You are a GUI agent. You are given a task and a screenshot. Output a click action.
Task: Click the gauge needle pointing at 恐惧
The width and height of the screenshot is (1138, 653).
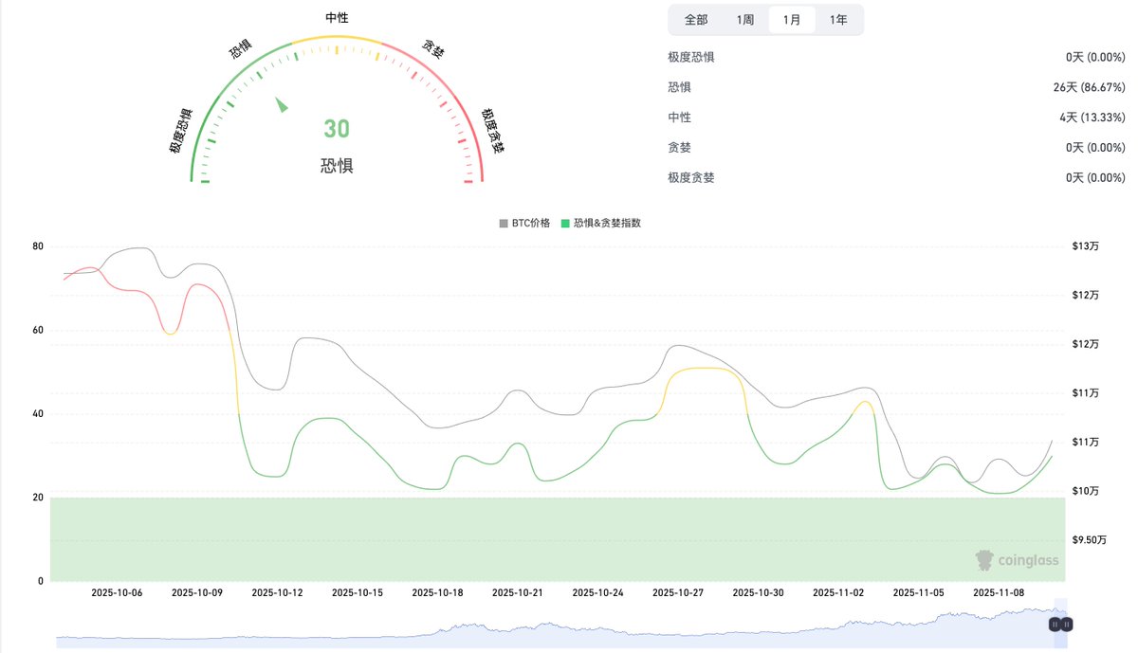coord(282,106)
